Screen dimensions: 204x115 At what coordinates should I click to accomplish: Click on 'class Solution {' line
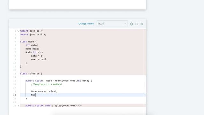tap(31, 73)
